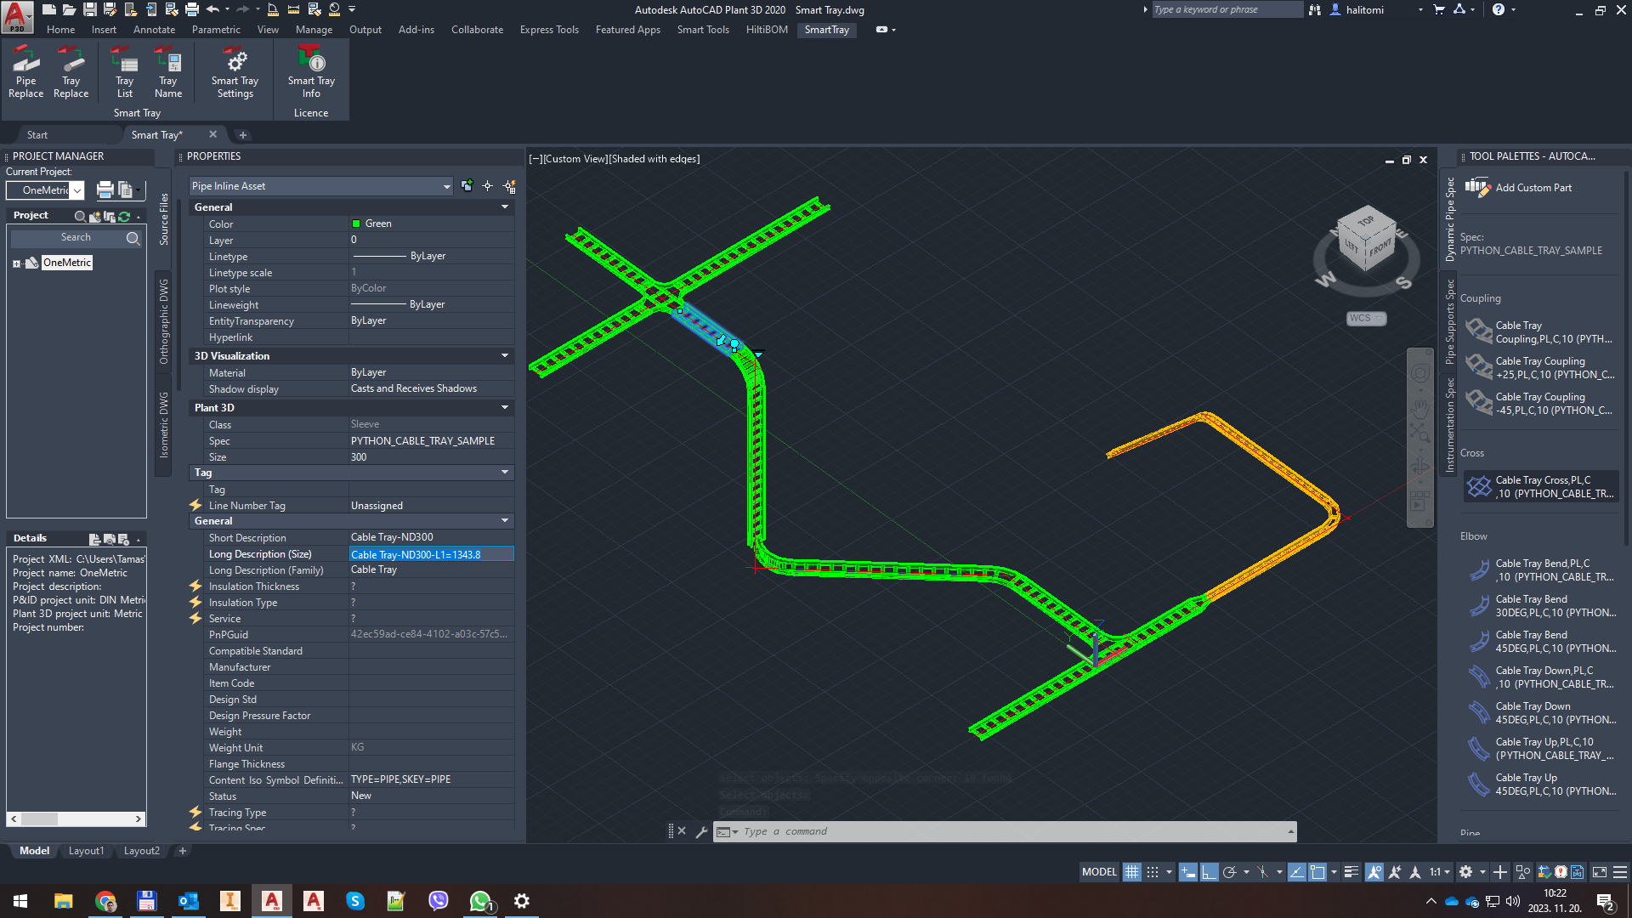Switch to the Layout1 tab
Viewport: 1632px width, 918px height.
coord(86,851)
